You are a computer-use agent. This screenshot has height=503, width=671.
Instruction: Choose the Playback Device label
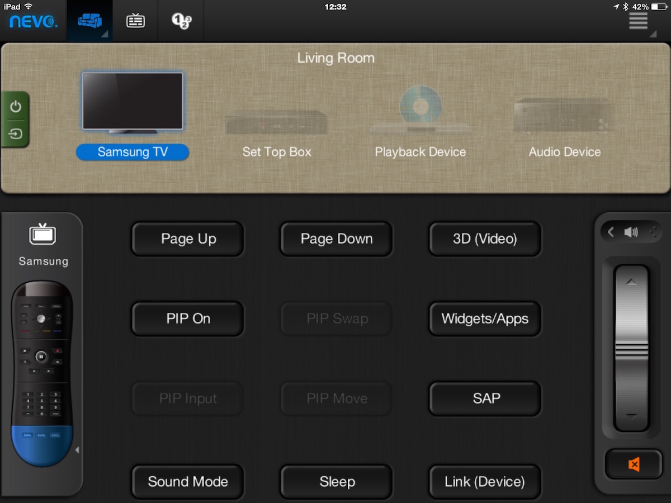point(420,152)
